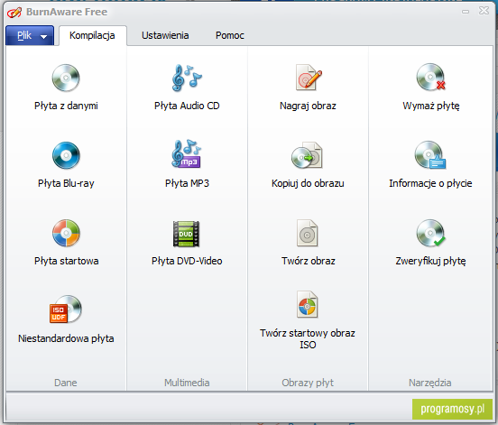Open the Niestandardowa płyta ISO UDF icon
This screenshot has width=498, height=425.
coord(66,310)
